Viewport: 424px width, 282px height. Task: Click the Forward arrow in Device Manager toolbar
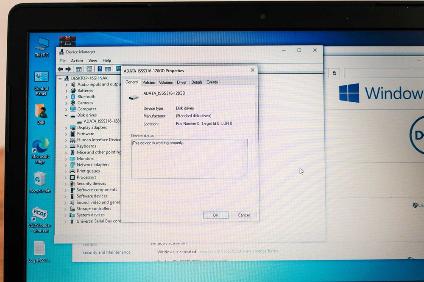click(68, 69)
